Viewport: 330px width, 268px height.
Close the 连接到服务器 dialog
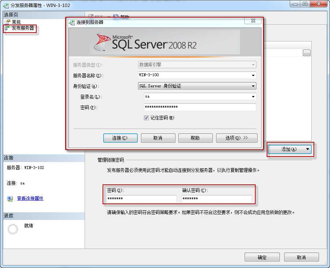(x=253, y=21)
